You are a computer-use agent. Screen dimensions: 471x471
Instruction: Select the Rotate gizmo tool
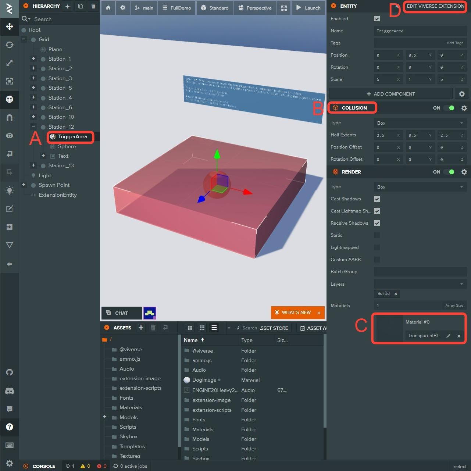(x=10, y=45)
